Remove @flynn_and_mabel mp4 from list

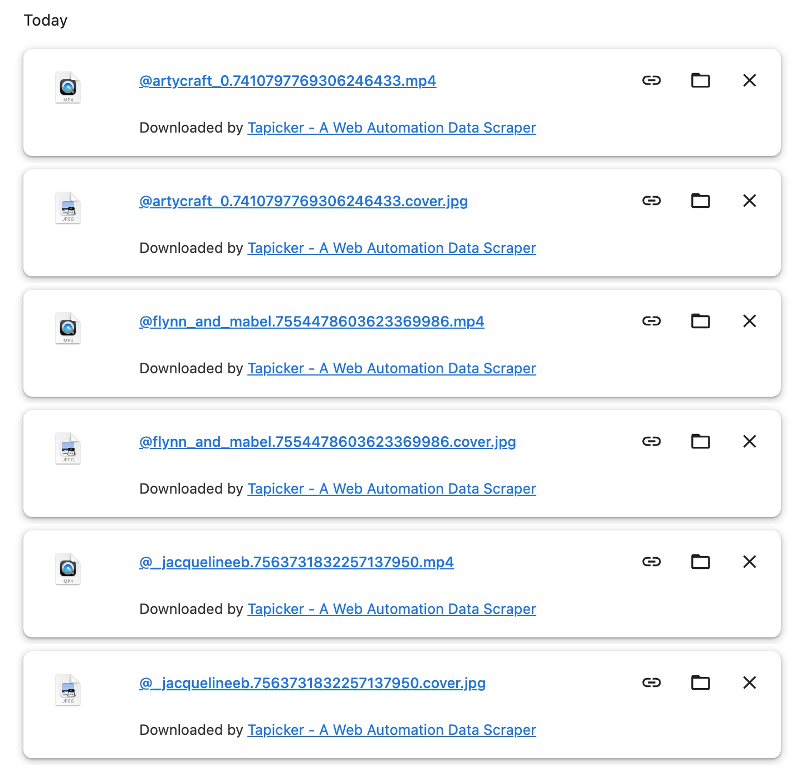pos(749,321)
